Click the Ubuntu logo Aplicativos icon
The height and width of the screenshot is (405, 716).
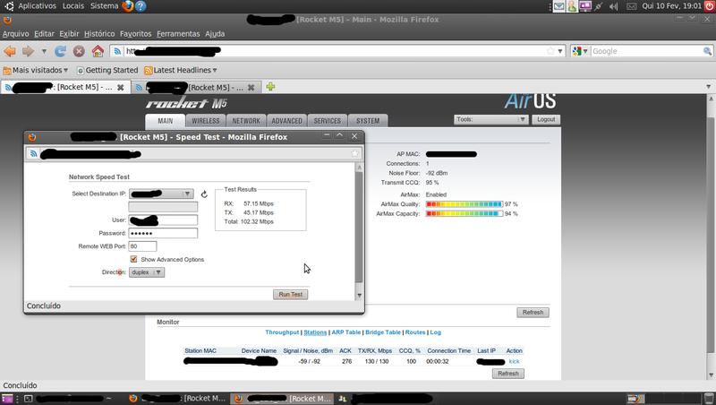9,6
